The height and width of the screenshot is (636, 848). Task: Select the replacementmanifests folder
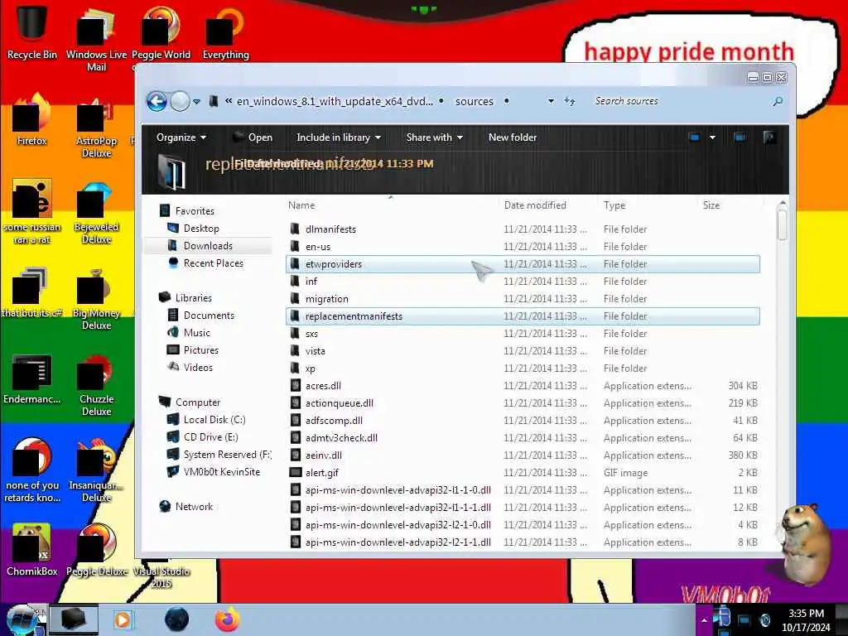523,316
